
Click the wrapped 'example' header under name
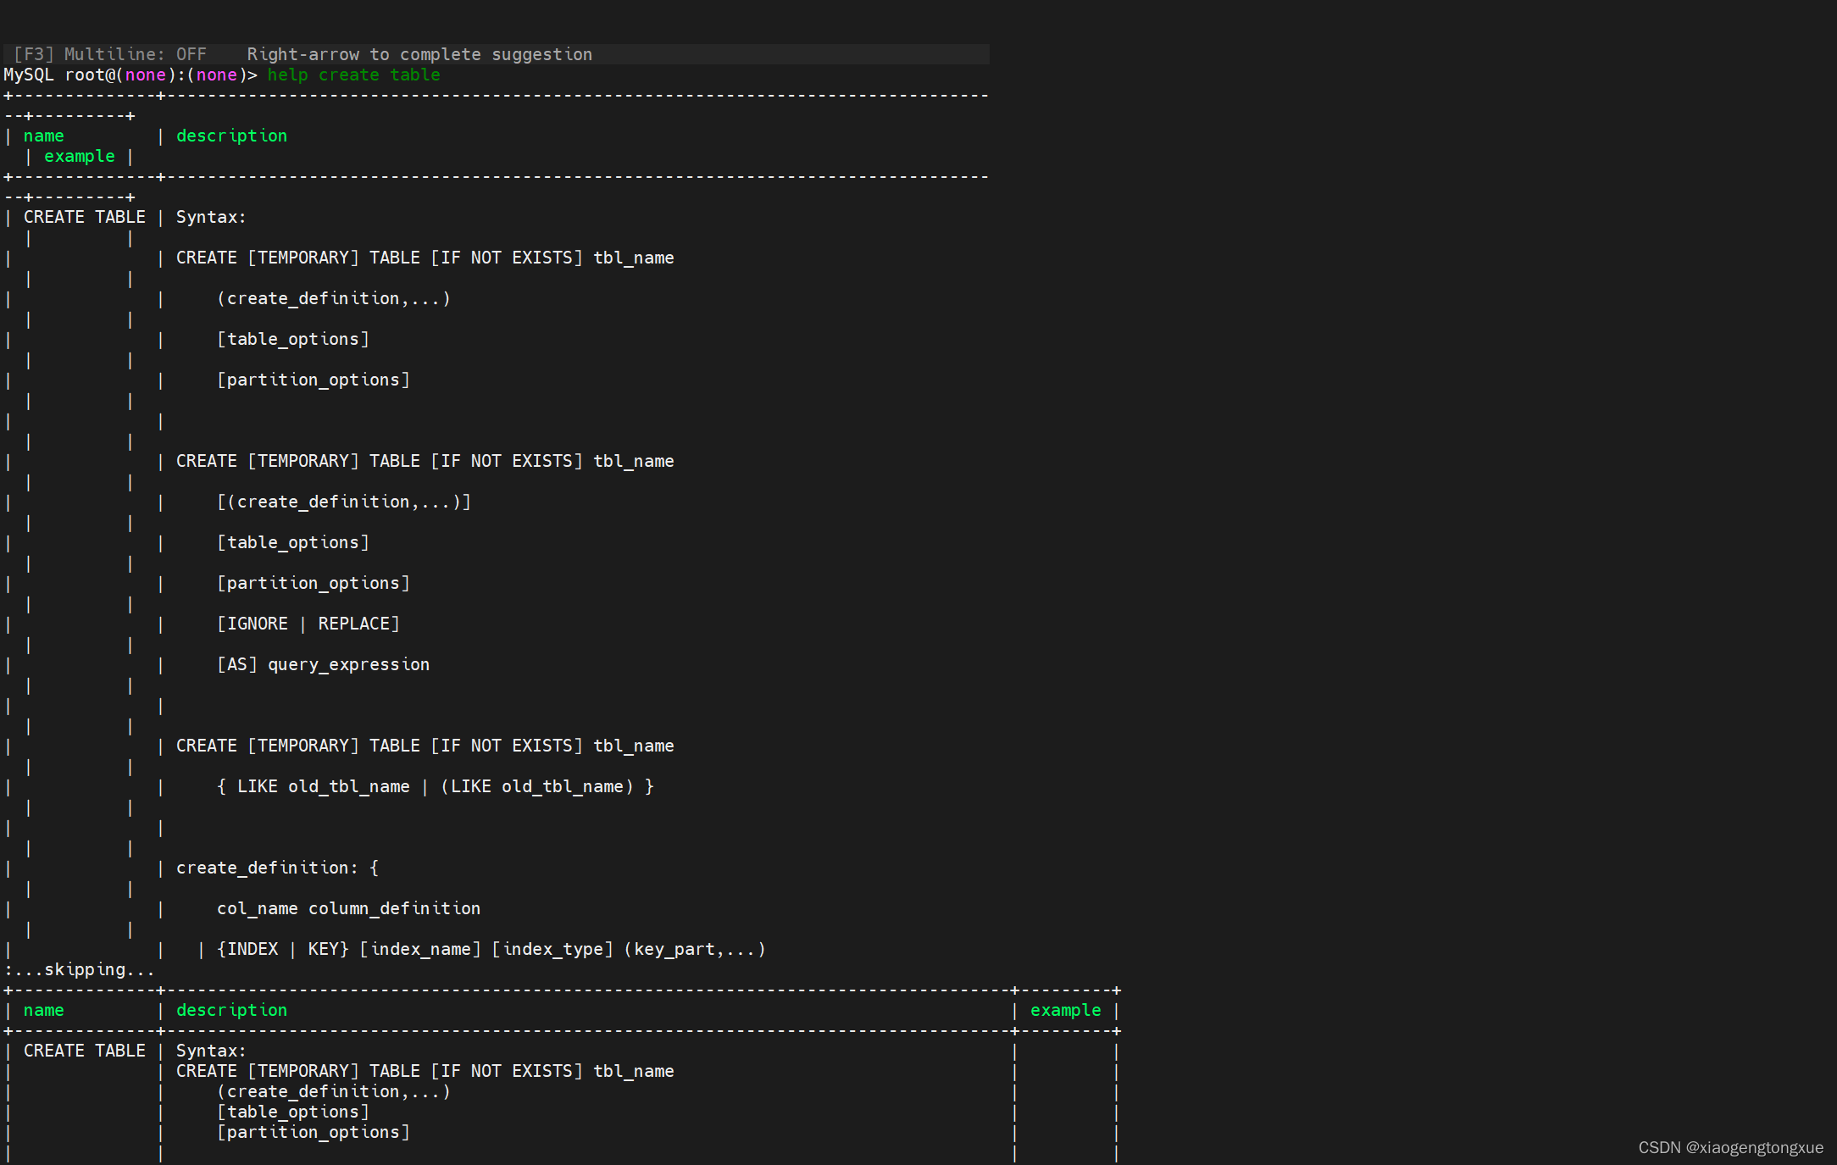79,156
